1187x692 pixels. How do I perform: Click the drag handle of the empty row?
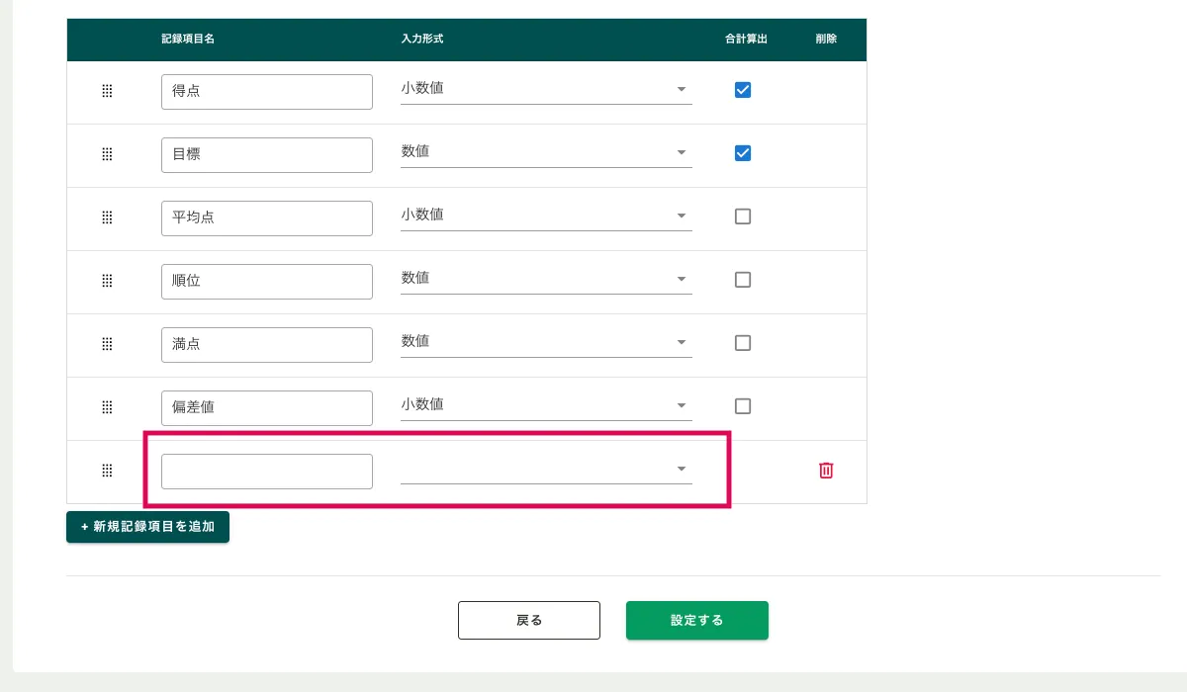(x=107, y=471)
